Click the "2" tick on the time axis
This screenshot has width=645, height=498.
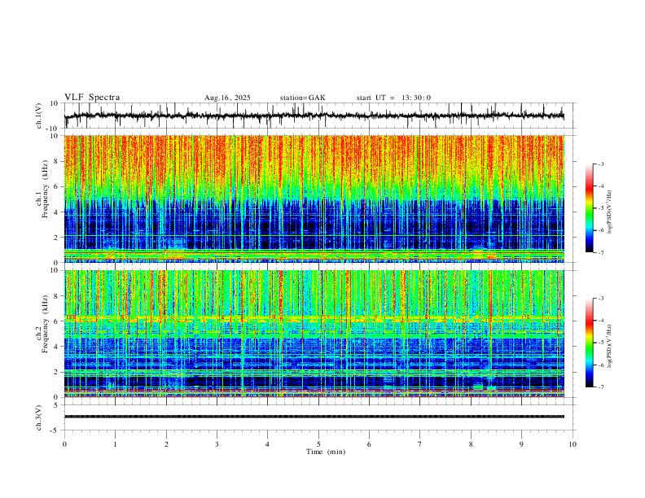[x=166, y=444]
